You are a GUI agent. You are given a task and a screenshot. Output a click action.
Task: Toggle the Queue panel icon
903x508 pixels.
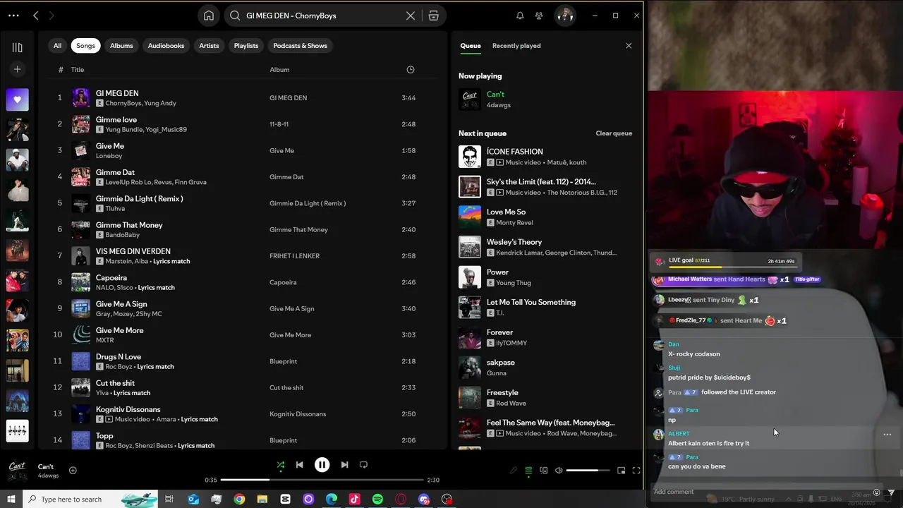point(528,471)
